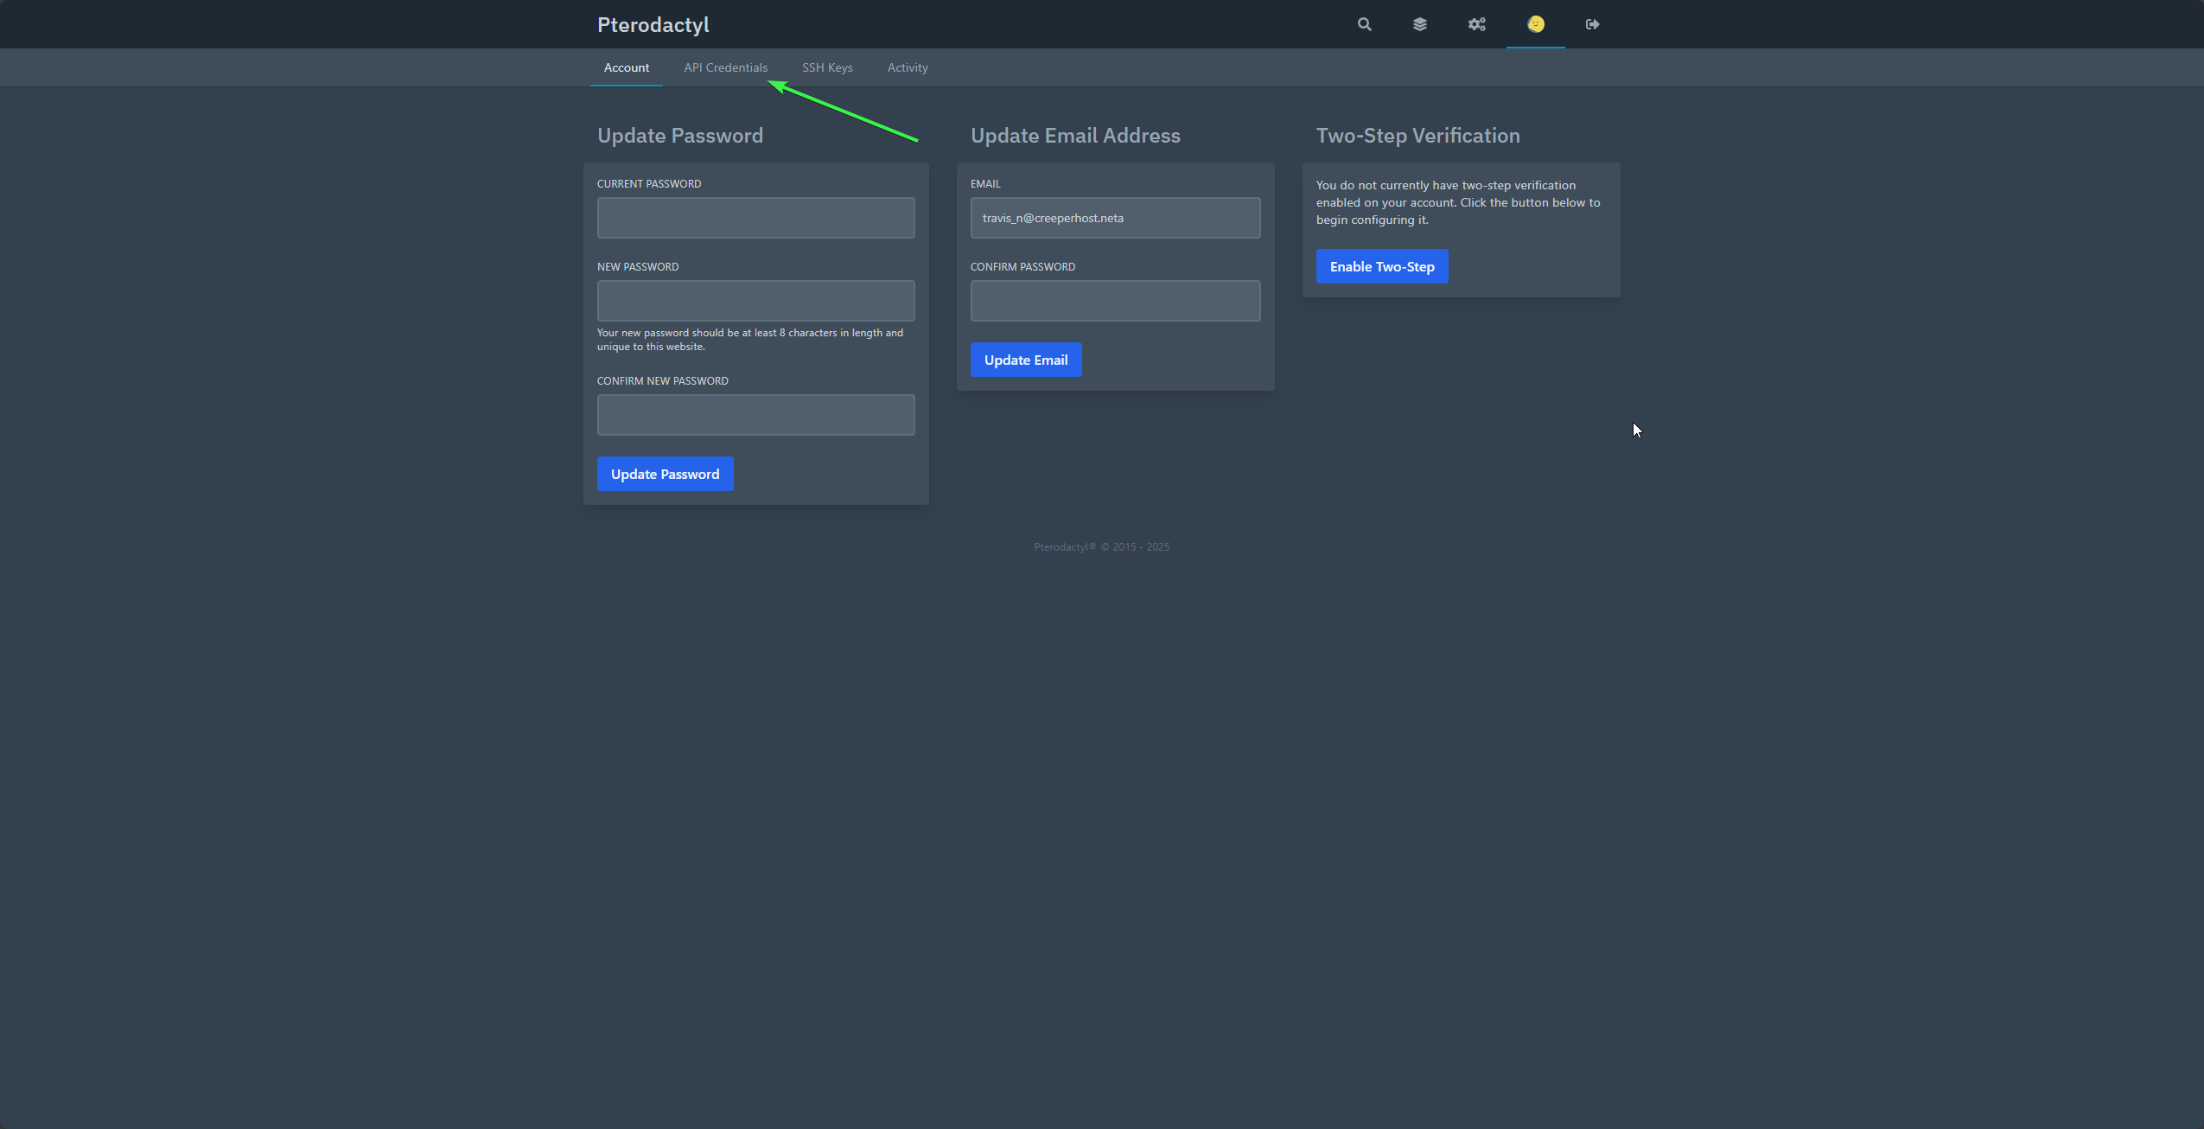Screen dimensions: 2204x1129
Task: Open the SSH Keys tab
Action: point(827,67)
